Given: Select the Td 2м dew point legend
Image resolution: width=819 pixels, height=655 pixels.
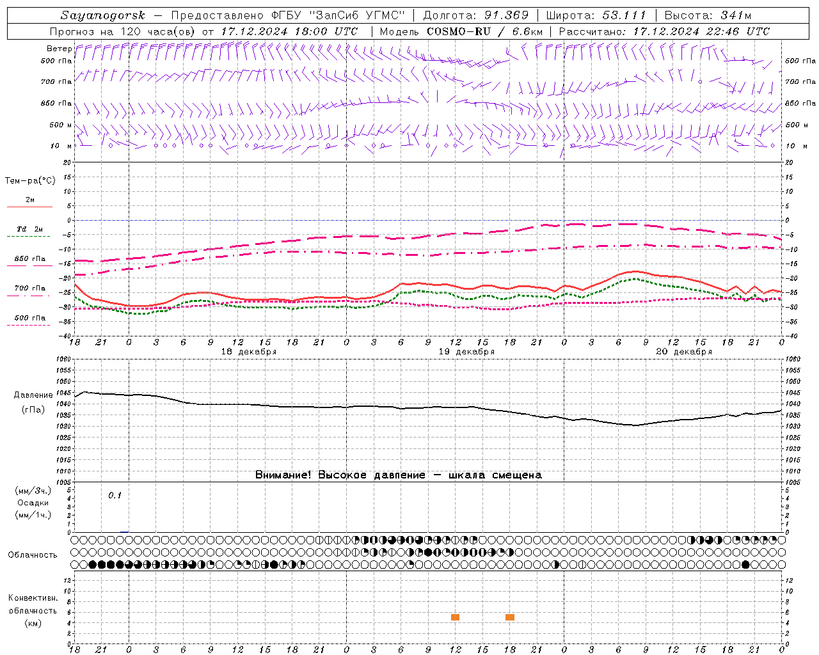Looking at the screenshot, I should [30, 232].
